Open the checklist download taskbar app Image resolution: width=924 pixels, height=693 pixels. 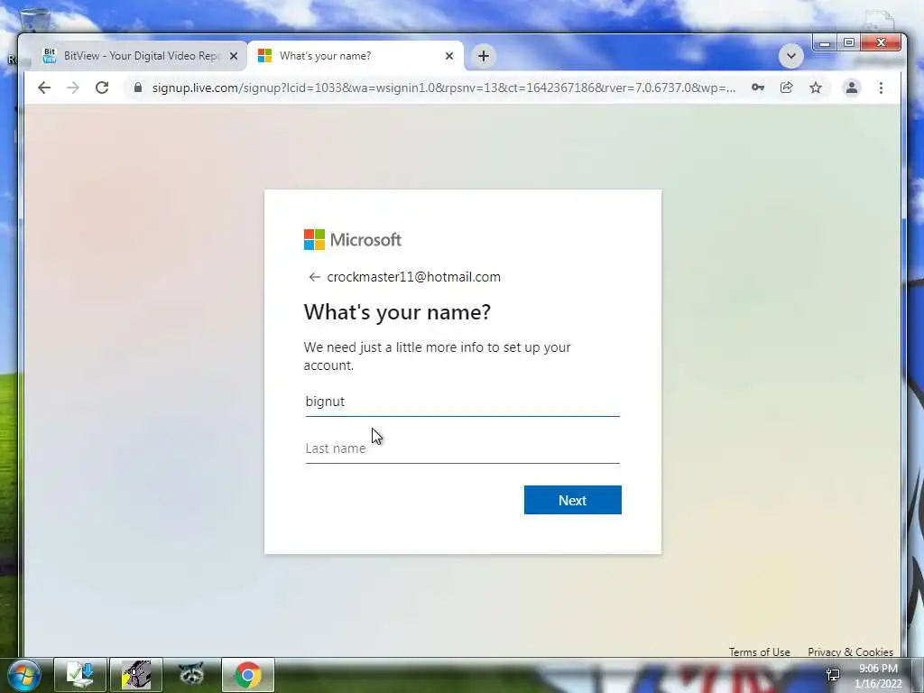point(80,675)
